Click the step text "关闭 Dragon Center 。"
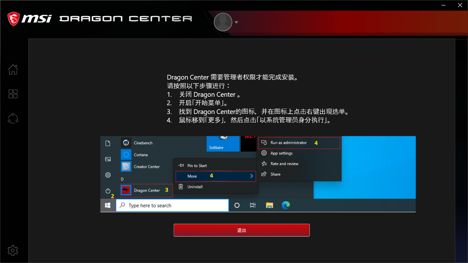This screenshot has height=263, width=468. tap(210, 95)
